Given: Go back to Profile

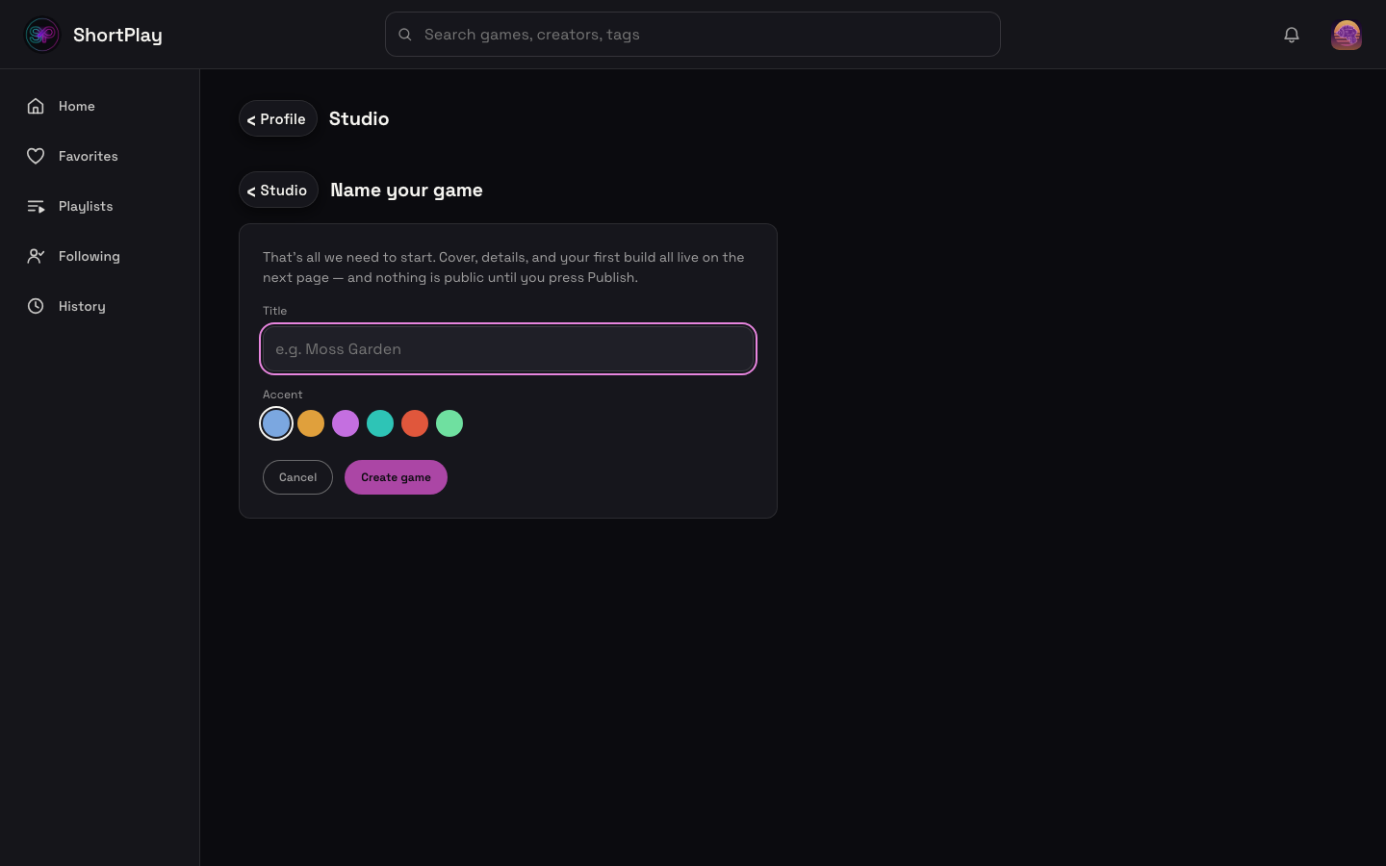Looking at the screenshot, I should 278,118.
